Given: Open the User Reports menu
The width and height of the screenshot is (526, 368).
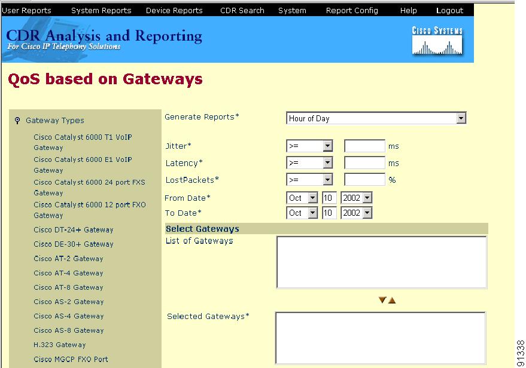Looking at the screenshot, I should 26,10.
